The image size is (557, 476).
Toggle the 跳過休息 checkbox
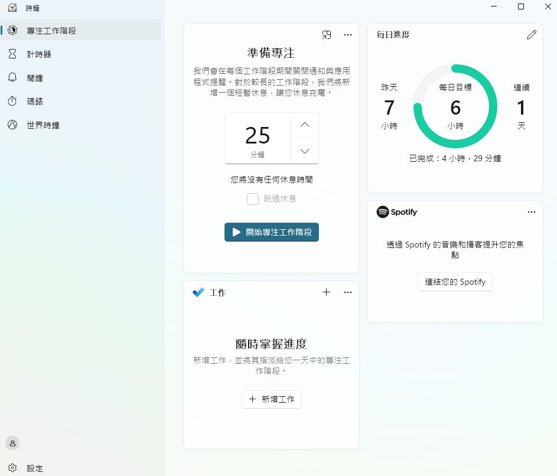(x=253, y=199)
